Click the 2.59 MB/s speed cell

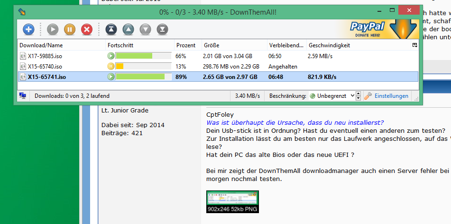point(320,56)
